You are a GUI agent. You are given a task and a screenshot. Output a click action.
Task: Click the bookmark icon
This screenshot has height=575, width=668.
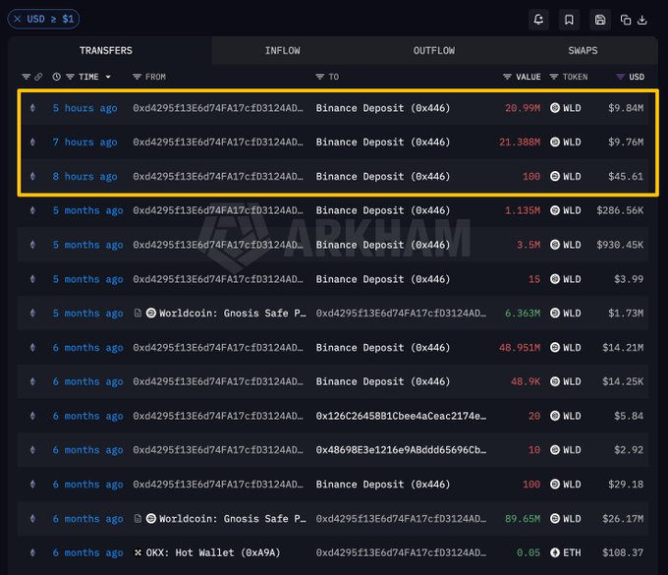point(569,20)
